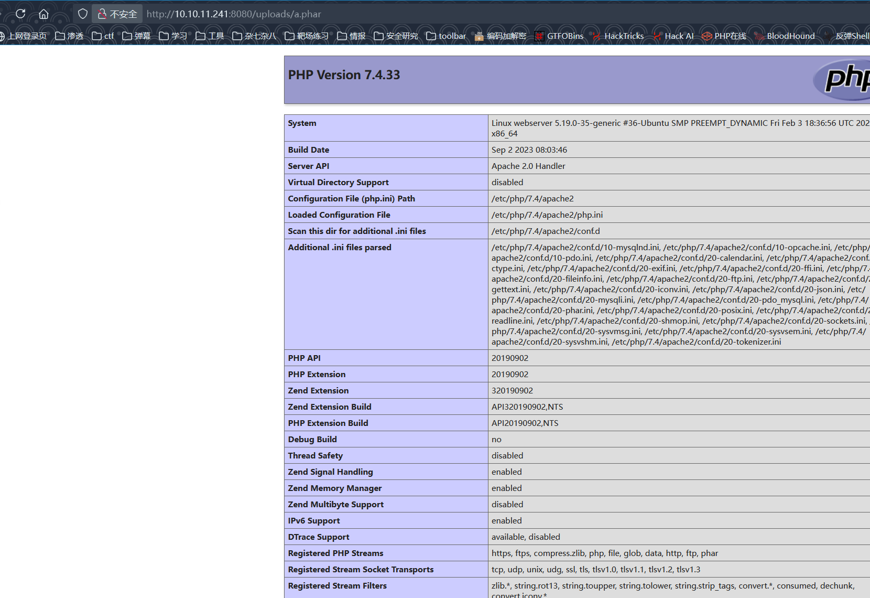Expand the 靶场练习 bookmarks folder
Image resolution: width=870 pixels, height=598 pixels.
[x=307, y=36]
